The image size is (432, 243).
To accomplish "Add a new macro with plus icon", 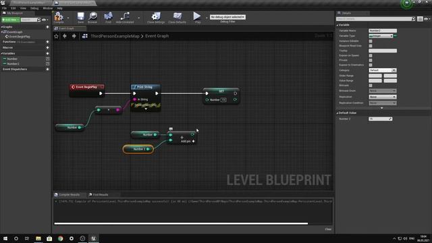I will pyautogui.click(x=47, y=48).
